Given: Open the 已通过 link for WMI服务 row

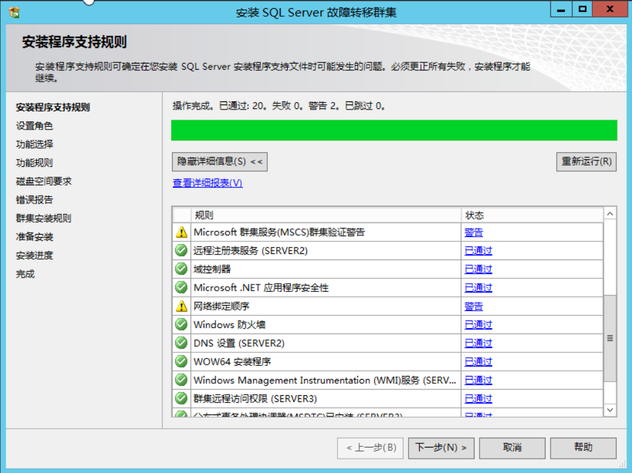Looking at the screenshot, I should [x=478, y=381].
